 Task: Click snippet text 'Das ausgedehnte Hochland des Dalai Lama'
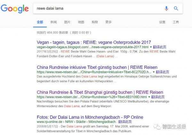pyautogui.click(x=67, y=76)
